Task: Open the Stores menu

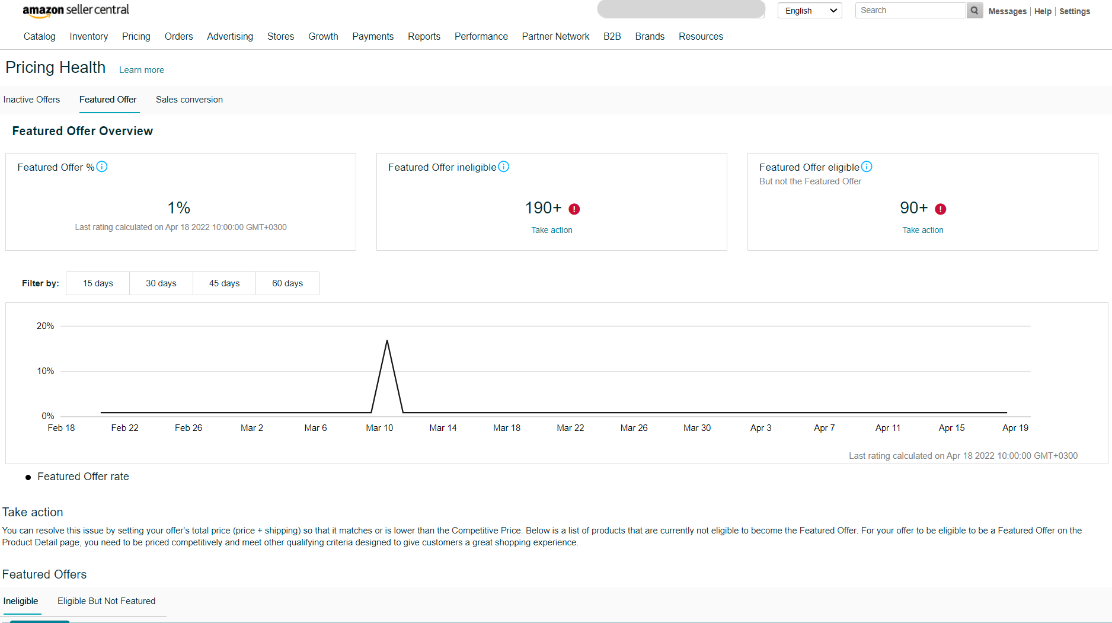Action: 281,36
